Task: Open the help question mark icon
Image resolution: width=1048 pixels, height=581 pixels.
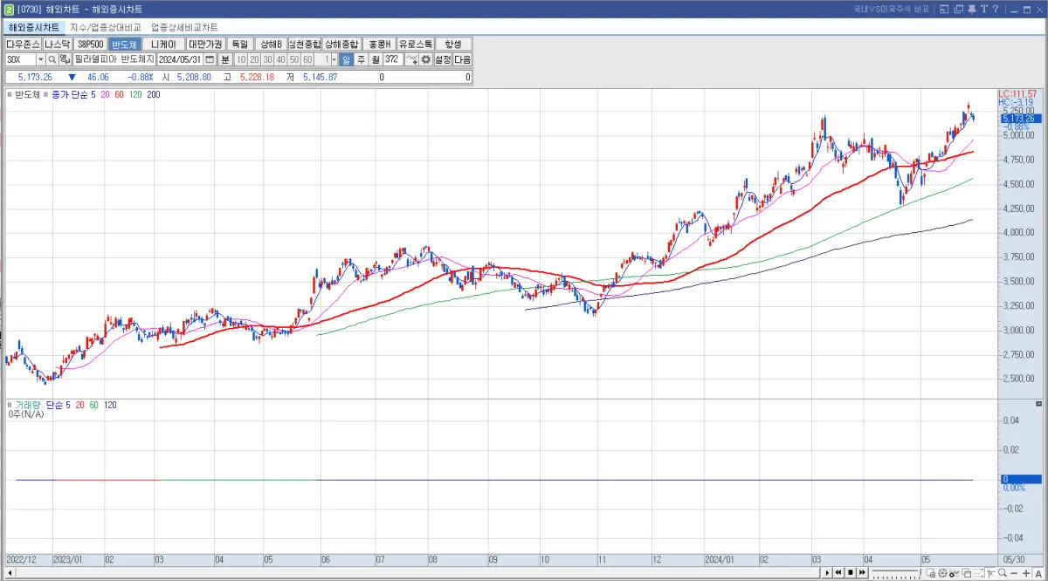Action: [996, 9]
